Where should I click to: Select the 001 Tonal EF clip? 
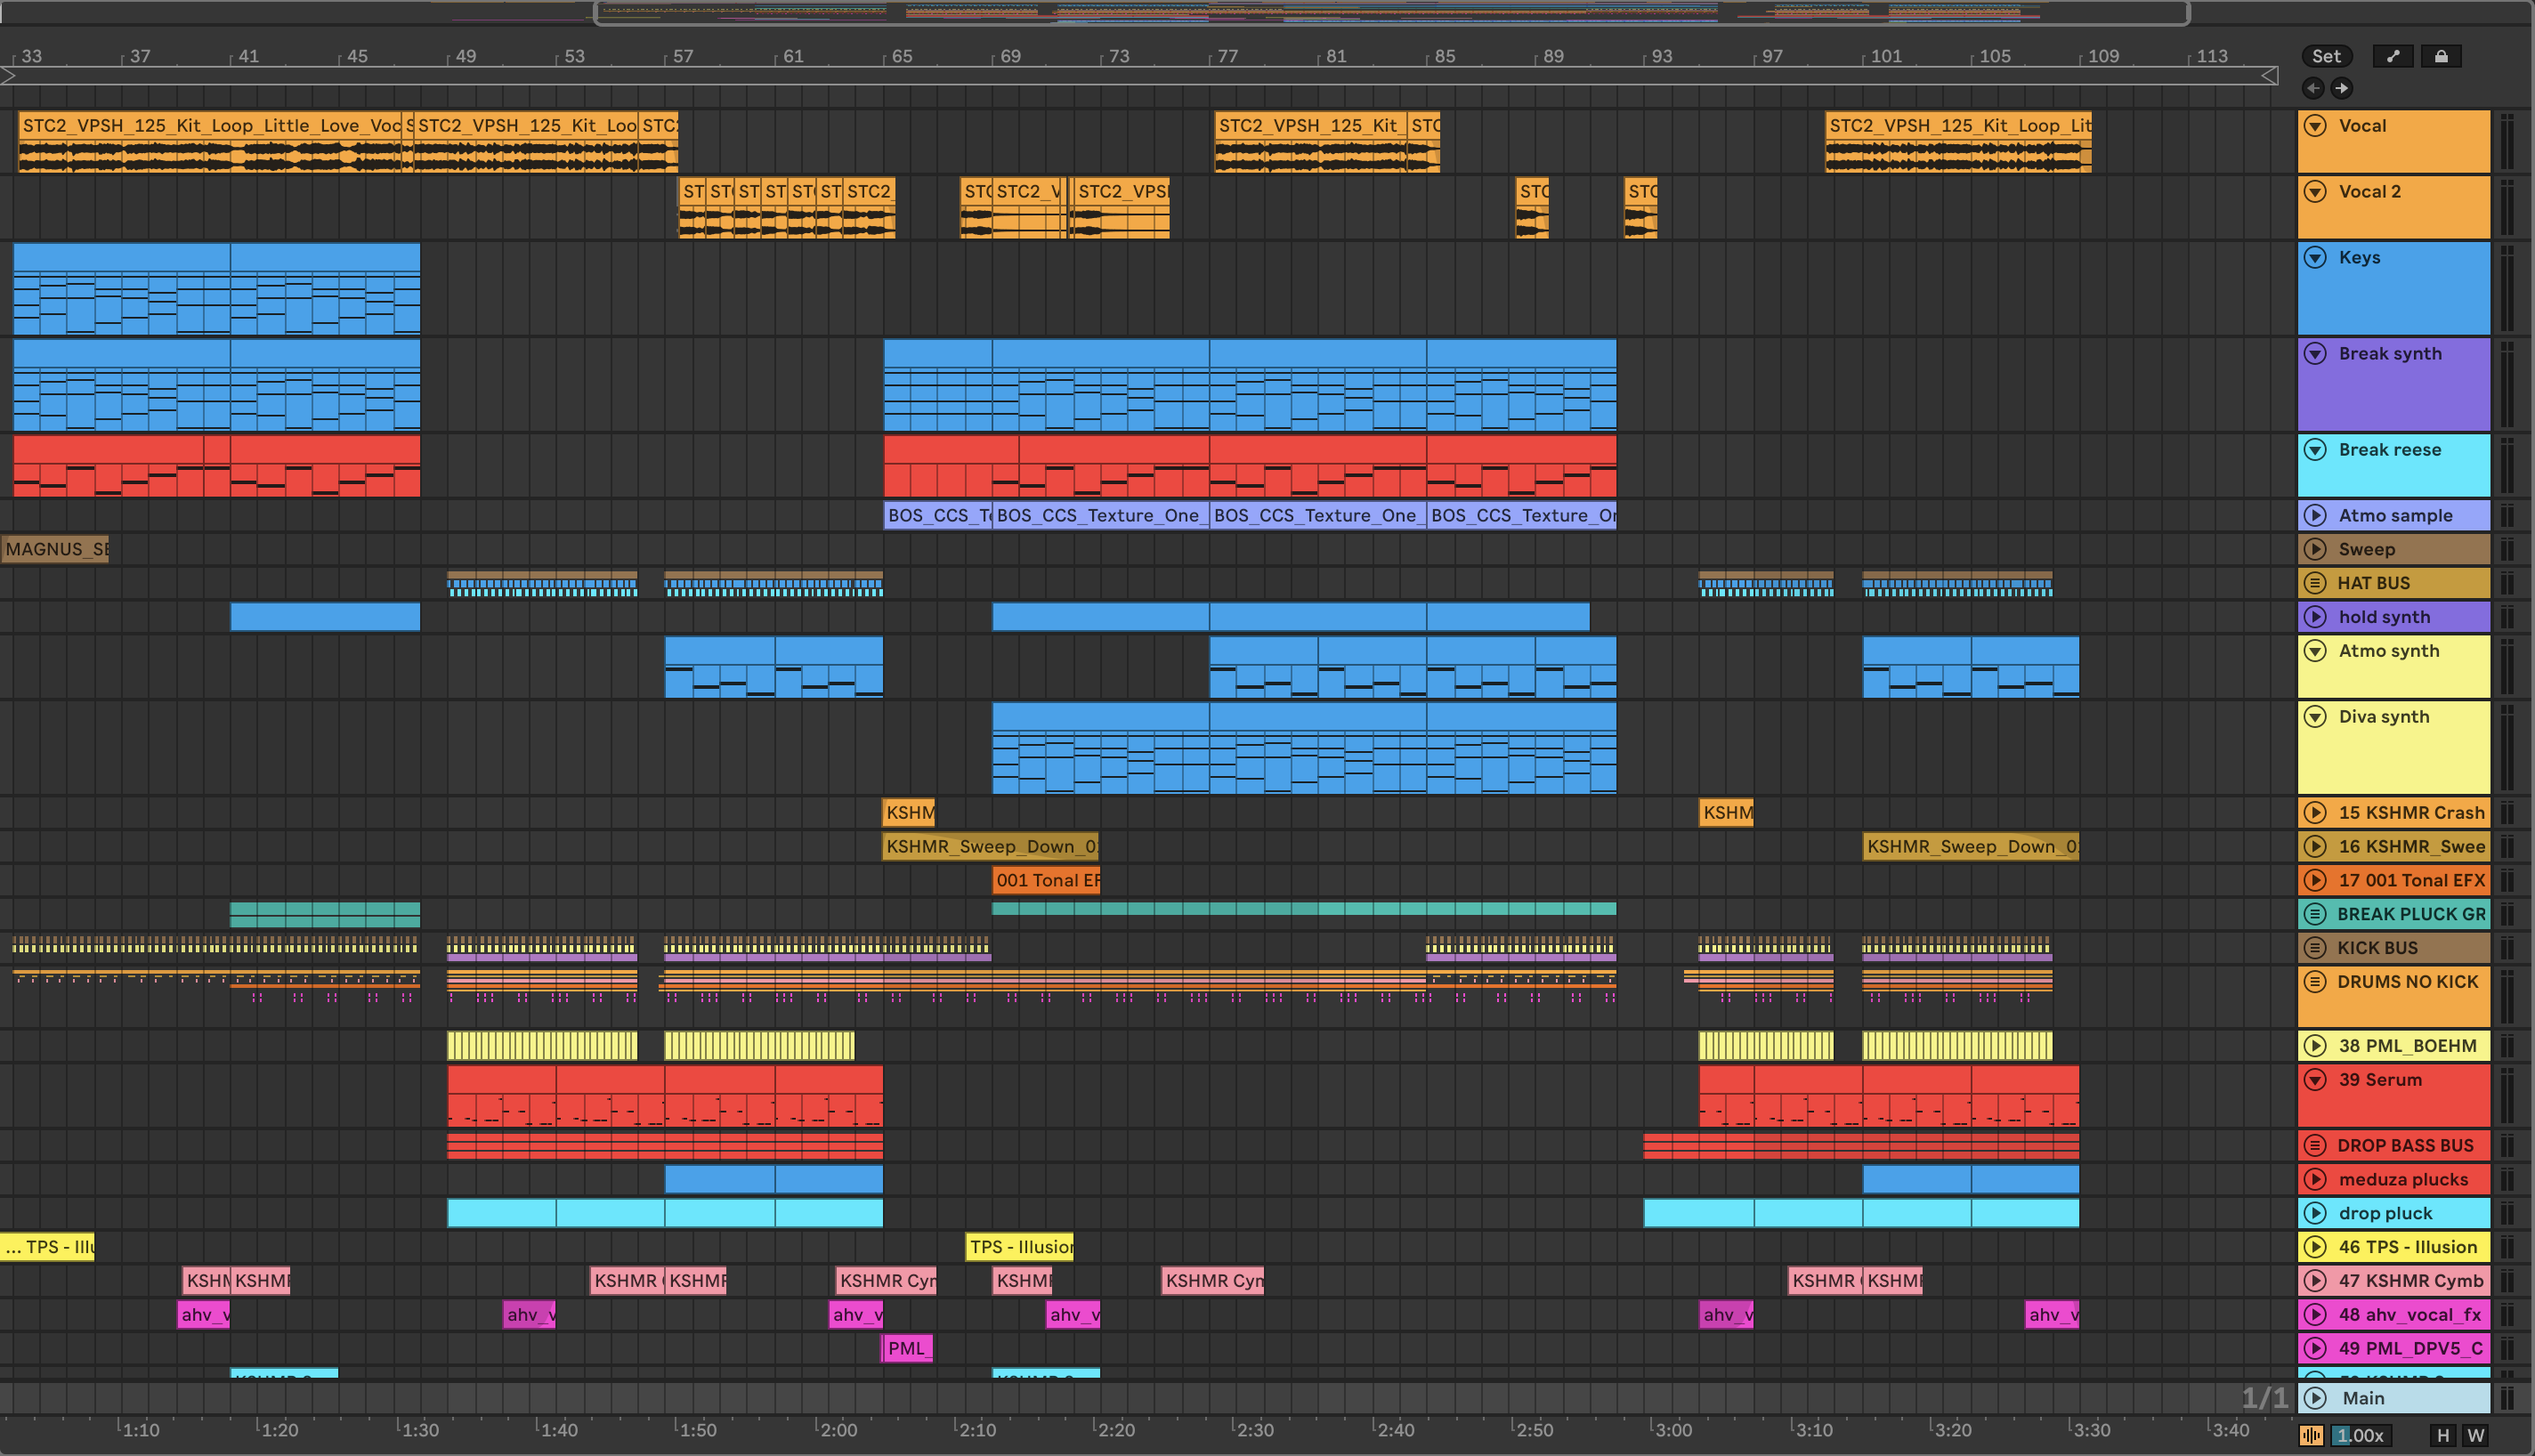1046,880
